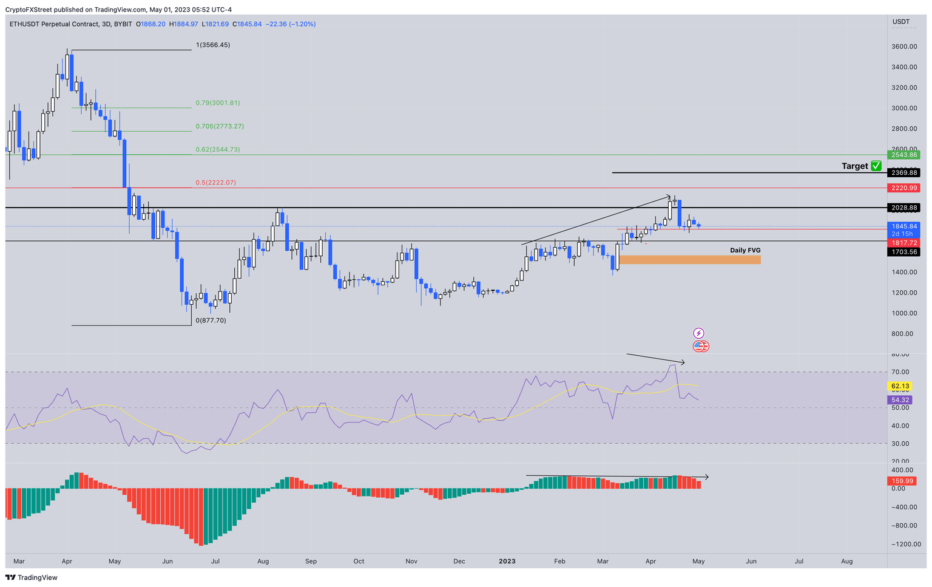
Task: Click the red 1817.72 price level label
Action: click(x=903, y=242)
